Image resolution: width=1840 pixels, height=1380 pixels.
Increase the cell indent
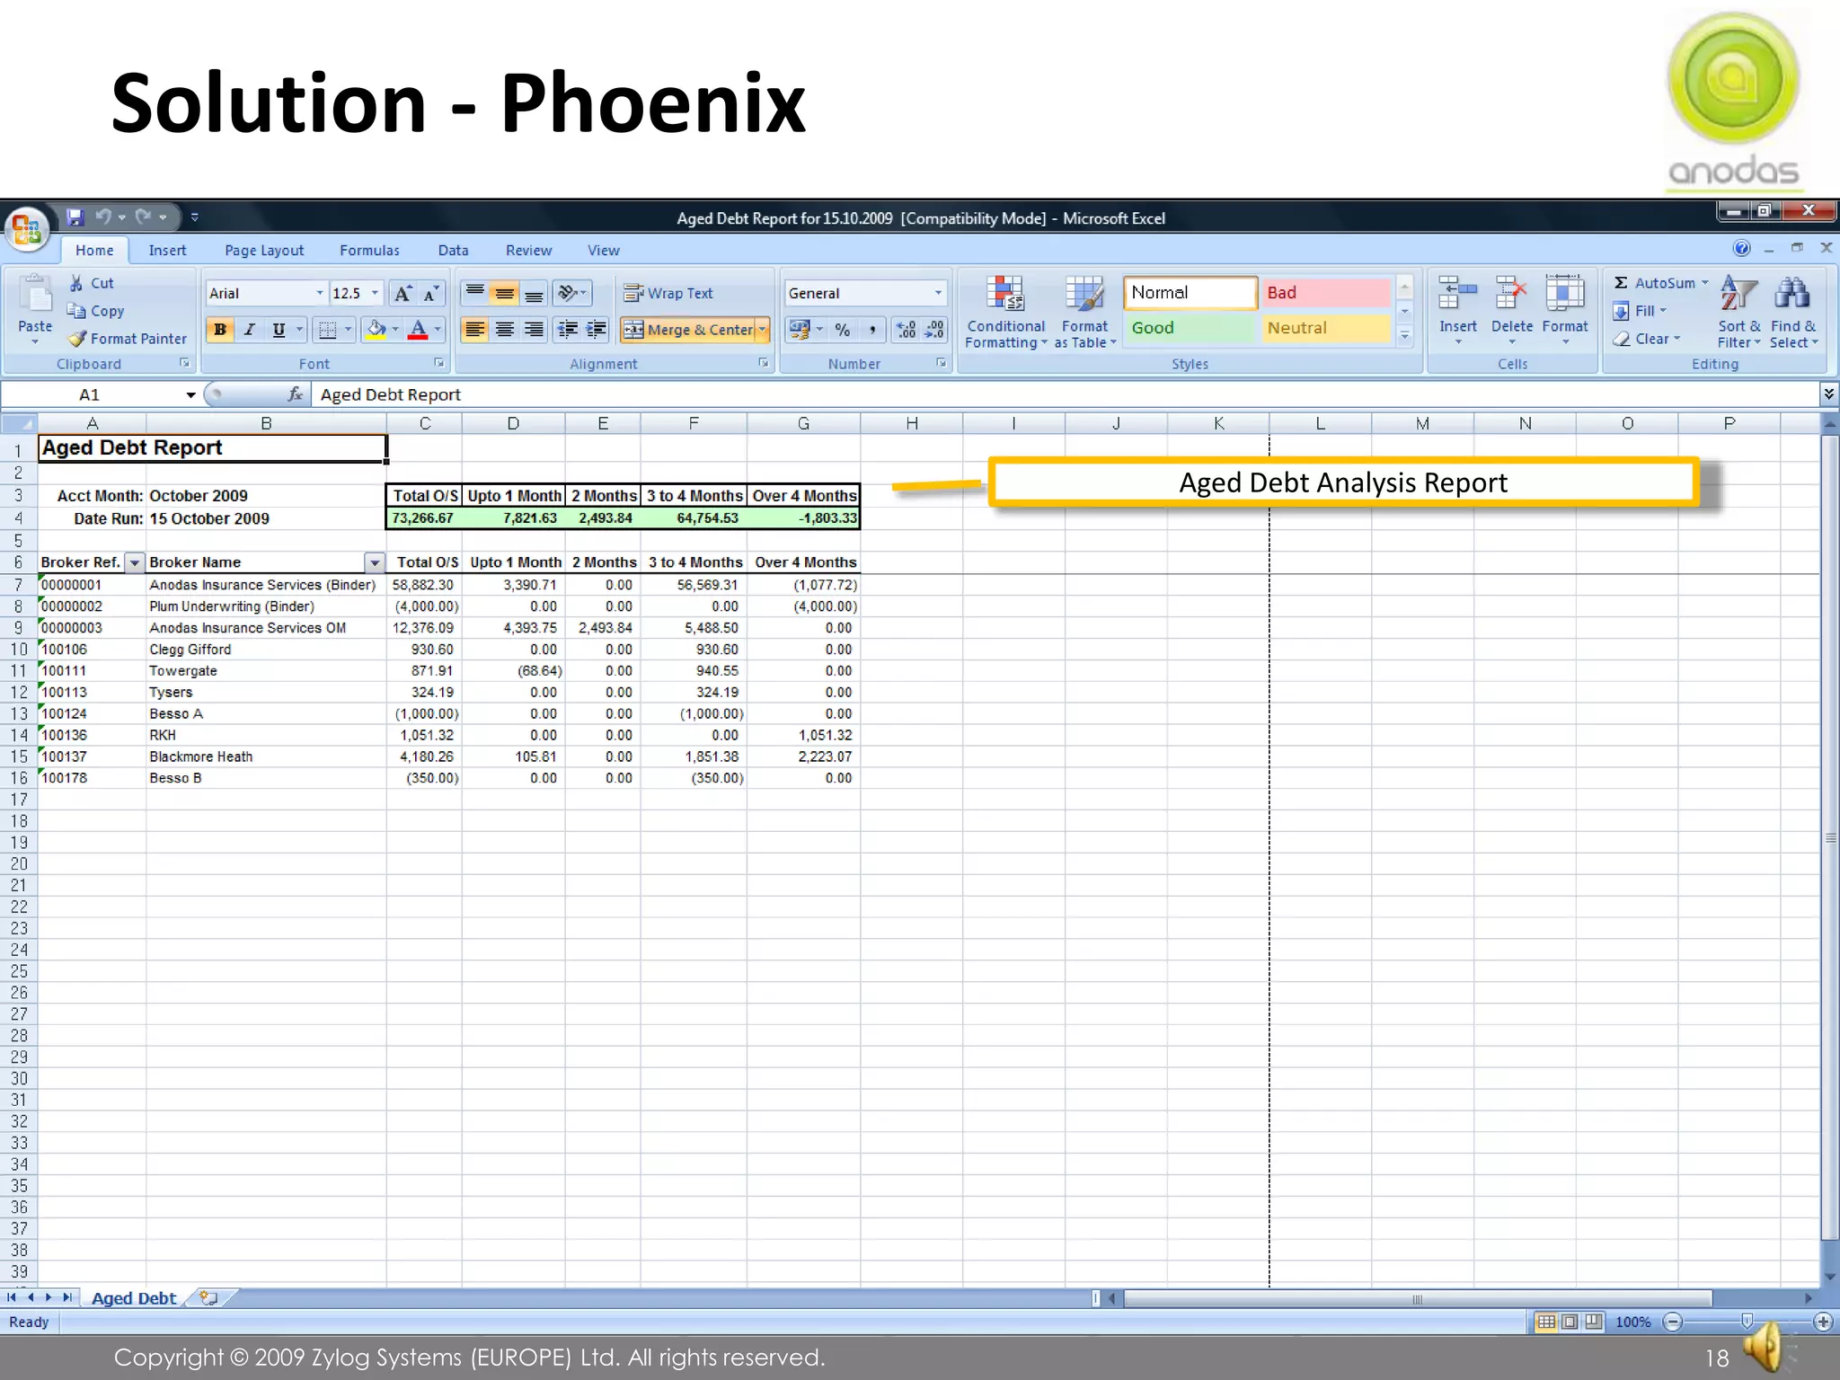596,330
